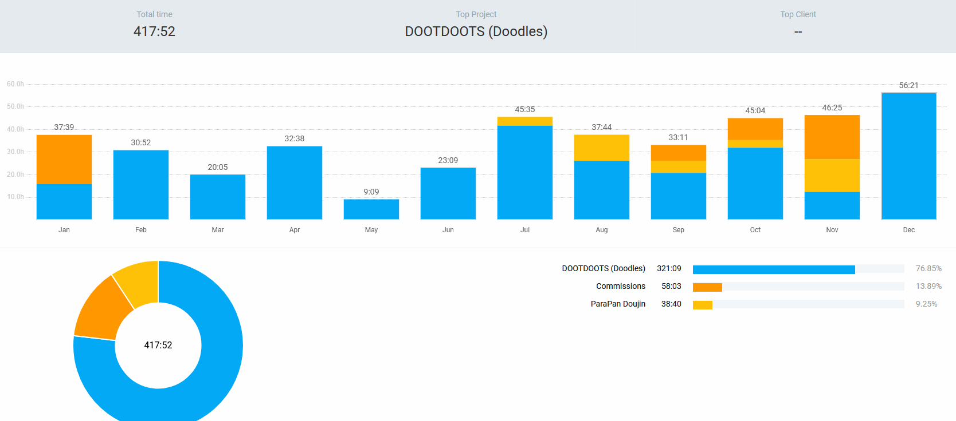Click the Total time value in header

[154, 31]
